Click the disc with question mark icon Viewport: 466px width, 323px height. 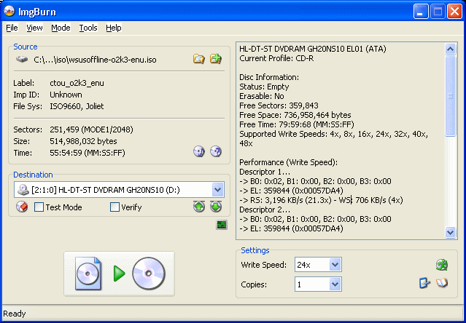coord(216,151)
